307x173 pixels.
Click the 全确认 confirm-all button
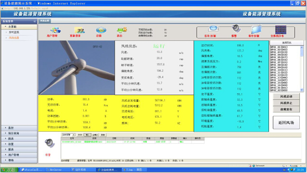click(95, 135)
